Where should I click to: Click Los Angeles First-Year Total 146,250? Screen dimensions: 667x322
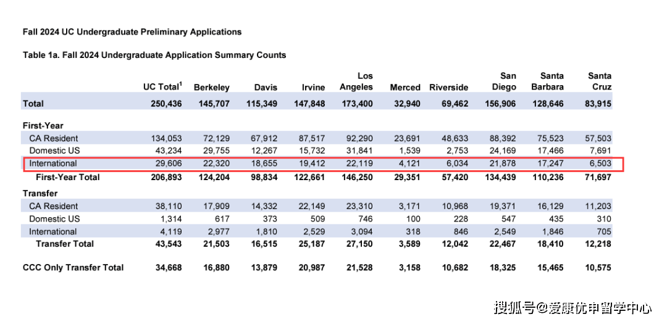[x=357, y=176]
